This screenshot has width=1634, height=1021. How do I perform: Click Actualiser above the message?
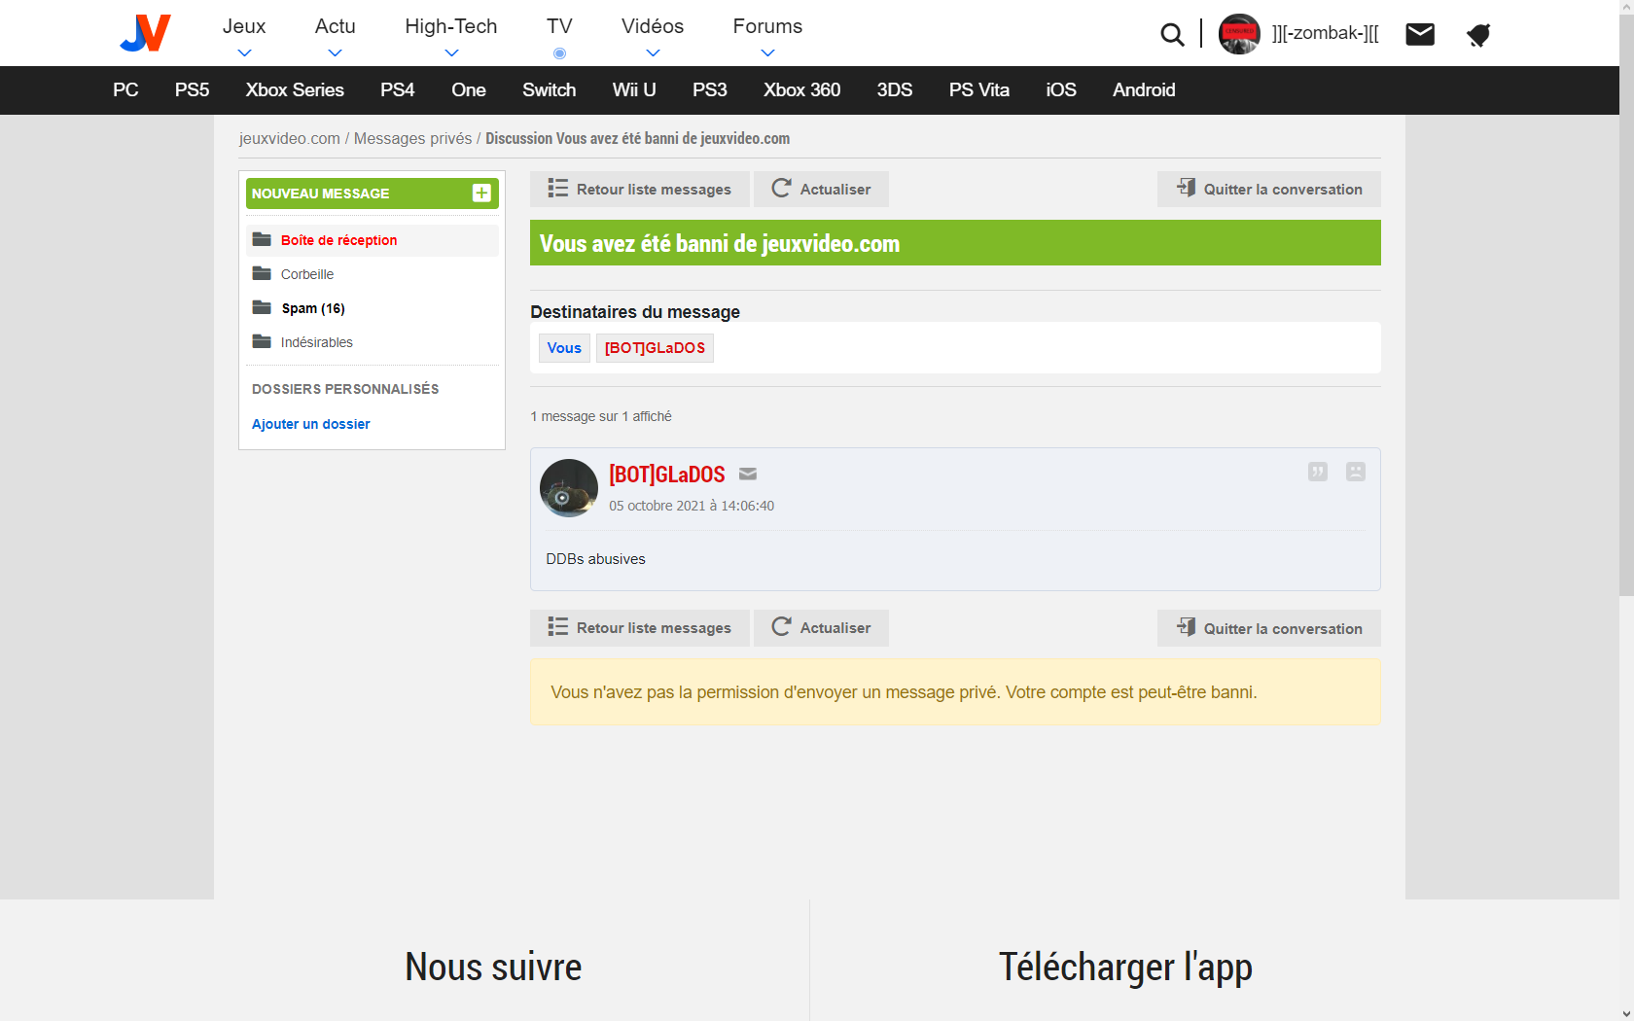[821, 189]
